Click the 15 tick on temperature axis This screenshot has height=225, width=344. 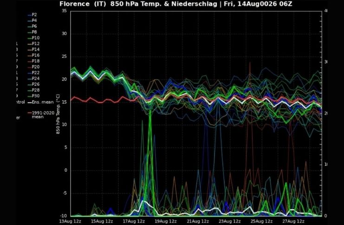tap(64, 102)
